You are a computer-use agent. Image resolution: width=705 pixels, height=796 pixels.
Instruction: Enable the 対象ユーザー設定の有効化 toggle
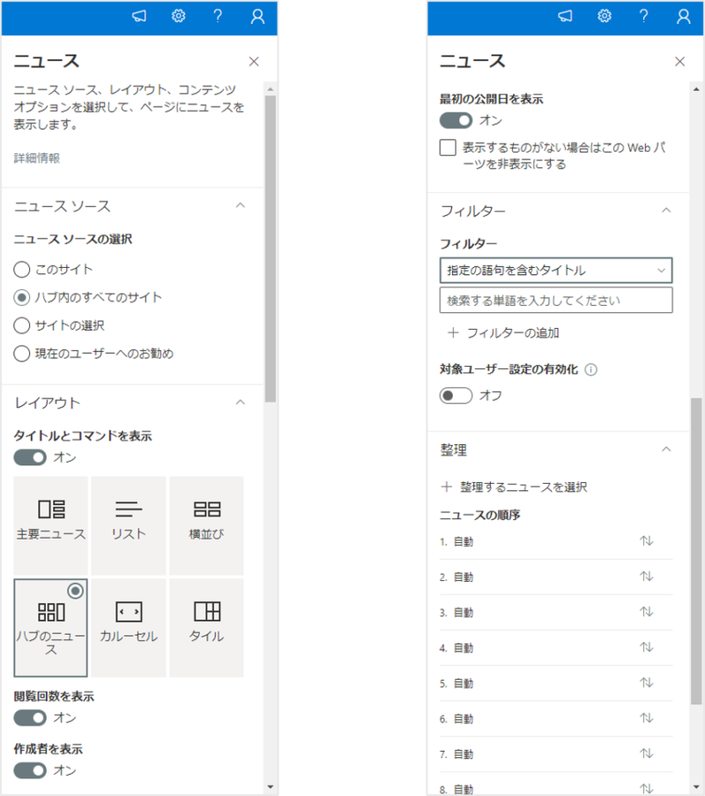coord(456,396)
